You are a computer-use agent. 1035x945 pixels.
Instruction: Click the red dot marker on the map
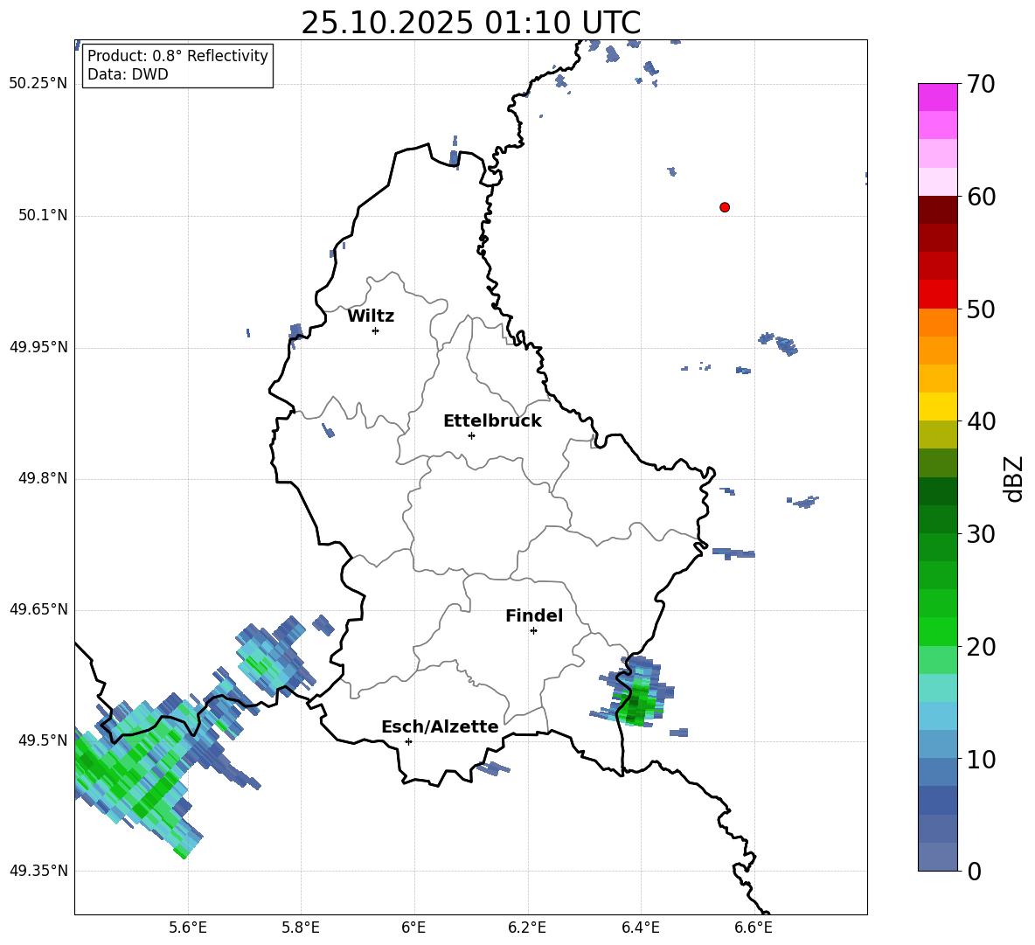click(725, 207)
